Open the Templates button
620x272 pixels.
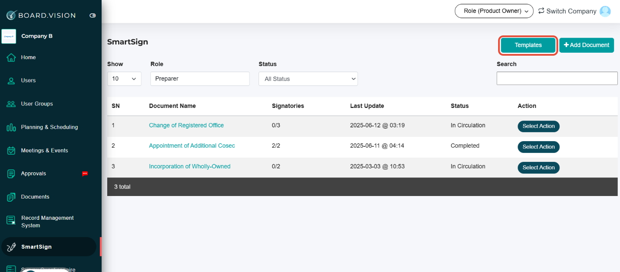[528, 45]
